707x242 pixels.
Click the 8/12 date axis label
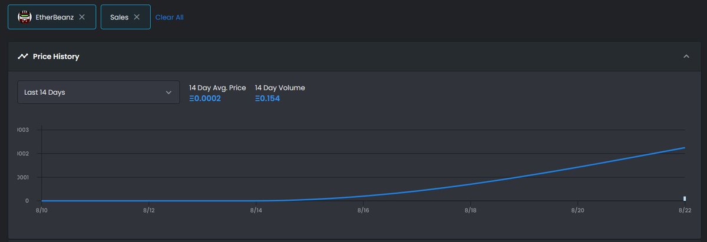(x=148, y=210)
